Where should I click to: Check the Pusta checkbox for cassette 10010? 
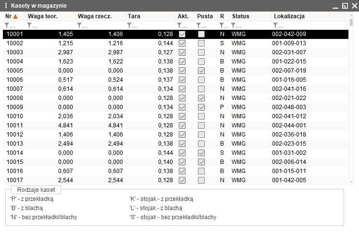click(201, 116)
